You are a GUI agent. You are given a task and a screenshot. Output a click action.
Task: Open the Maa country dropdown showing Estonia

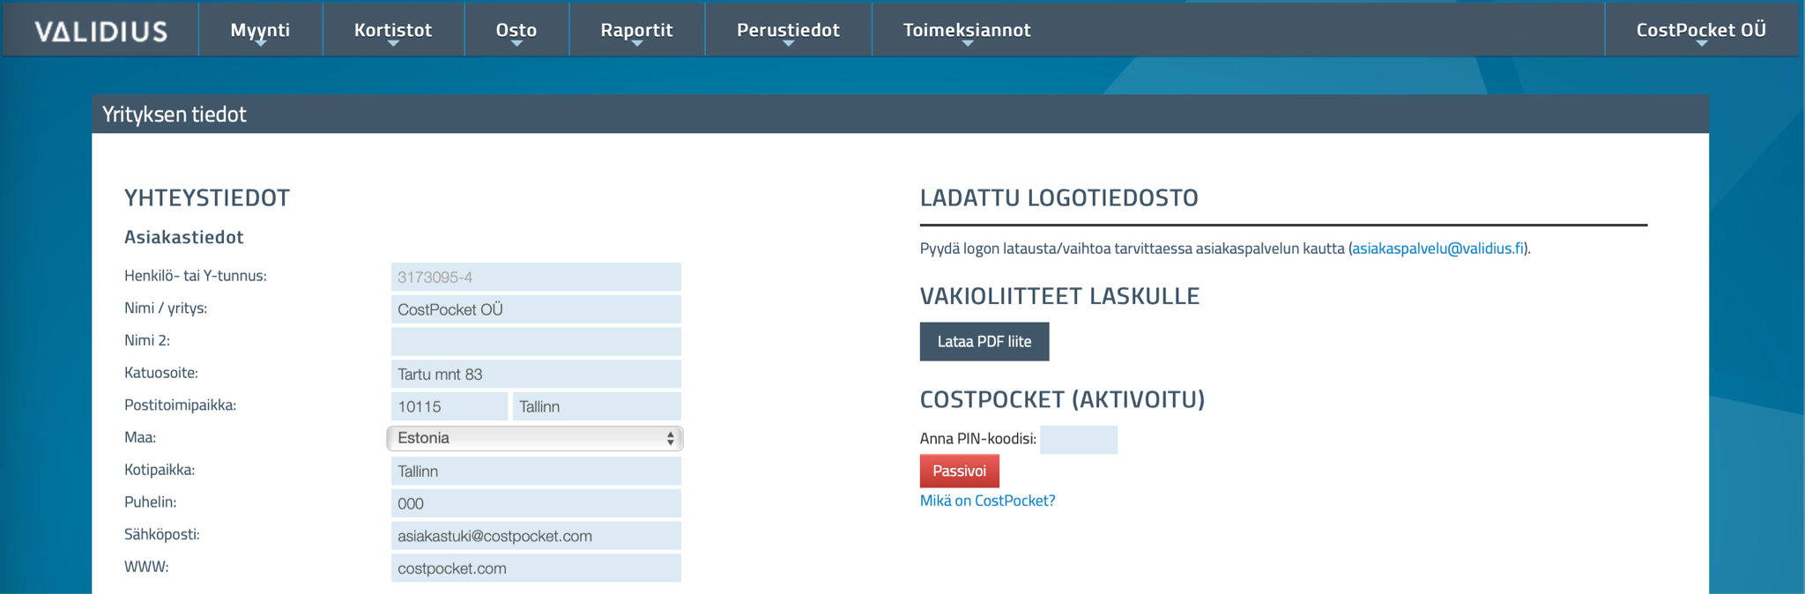coord(535,438)
